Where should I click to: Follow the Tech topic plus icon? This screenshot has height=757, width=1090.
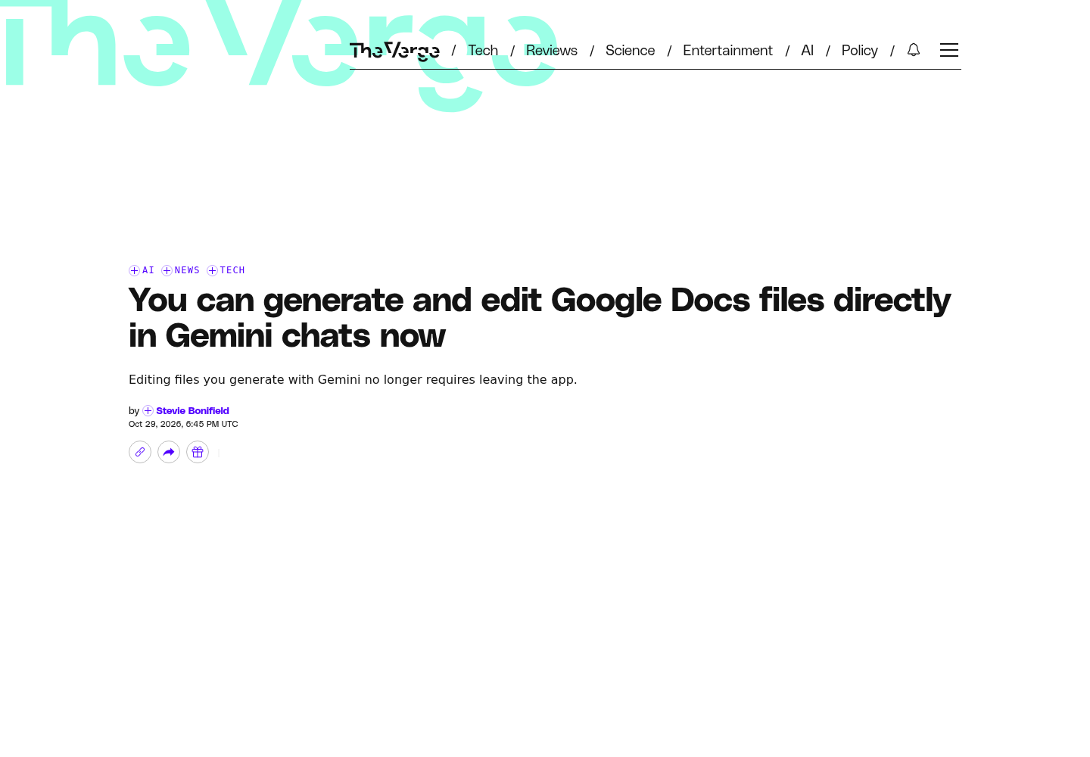tap(212, 270)
